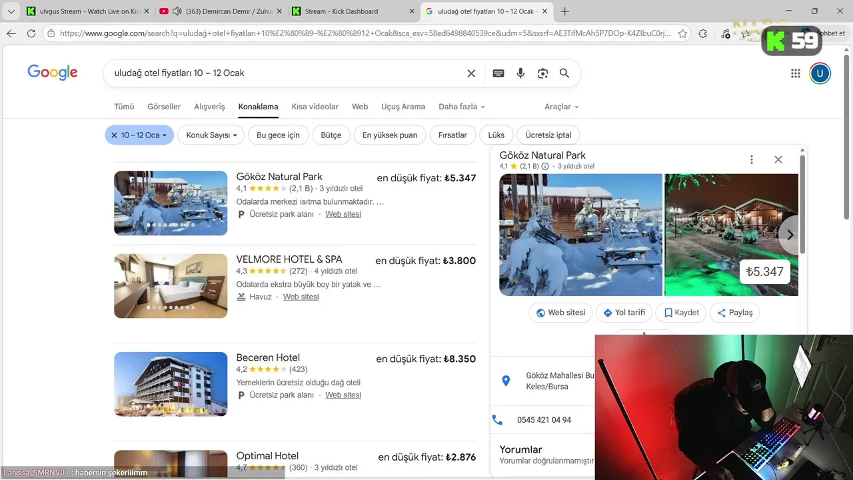The height and width of the screenshot is (480, 853).
Task: Click phone number 0545 421 04 94
Action: point(544,420)
